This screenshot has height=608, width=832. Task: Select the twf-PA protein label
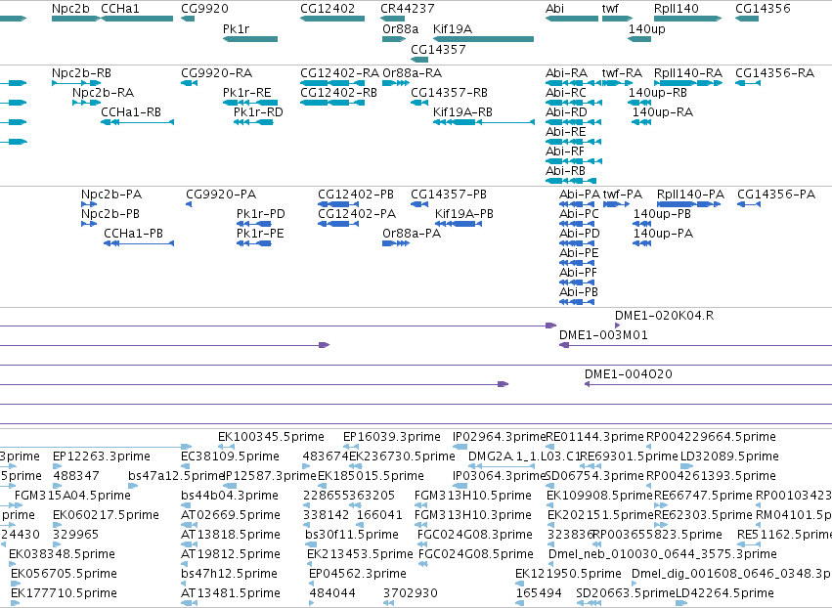tap(623, 195)
